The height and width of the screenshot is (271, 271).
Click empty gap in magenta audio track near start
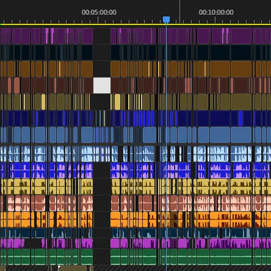tap(33, 243)
